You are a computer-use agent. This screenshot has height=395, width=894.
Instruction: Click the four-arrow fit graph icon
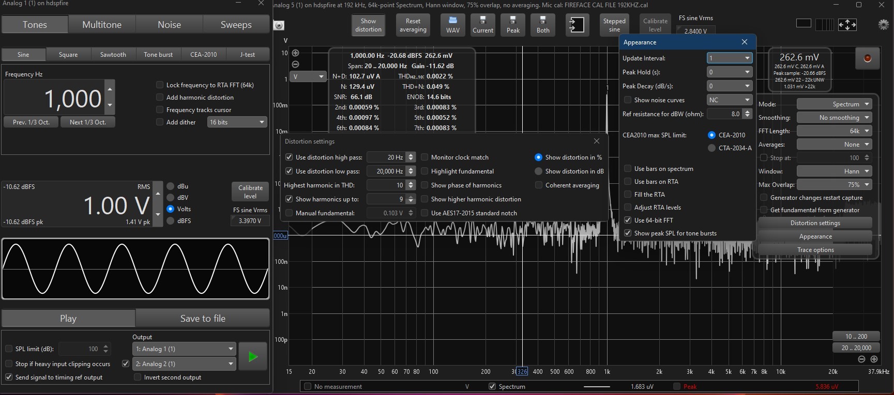pyautogui.click(x=847, y=24)
